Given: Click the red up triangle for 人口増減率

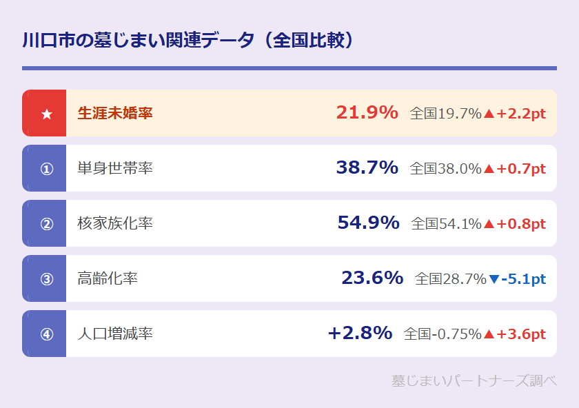Looking at the screenshot, I should tap(489, 334).
